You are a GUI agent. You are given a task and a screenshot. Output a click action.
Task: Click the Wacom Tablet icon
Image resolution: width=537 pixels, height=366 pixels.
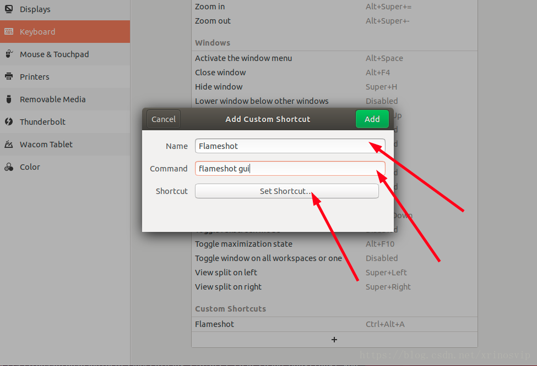click(9, 144)
